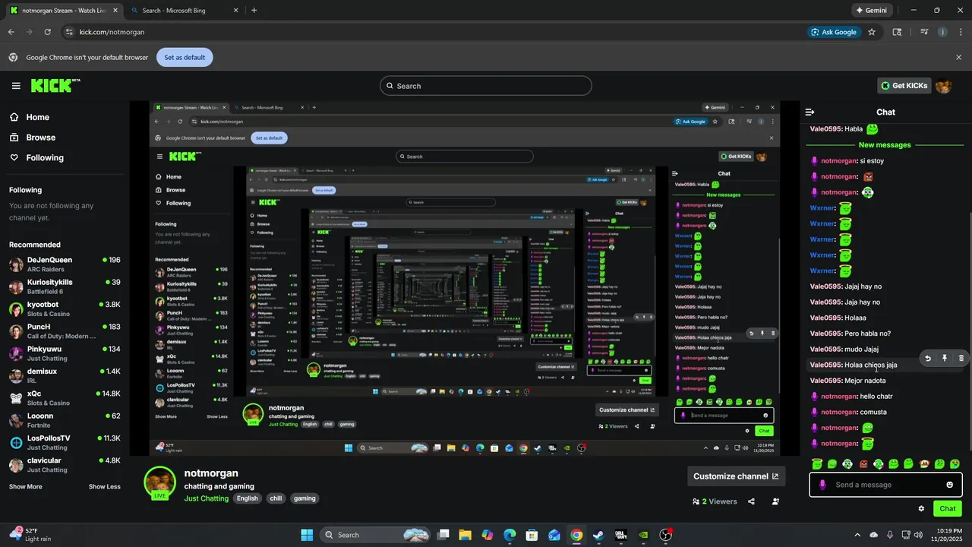The height and width of the screenshot is (547, 972).
Task: Pin the hovered Holaa chicos jaja message
Action: (x=945, y=358)
